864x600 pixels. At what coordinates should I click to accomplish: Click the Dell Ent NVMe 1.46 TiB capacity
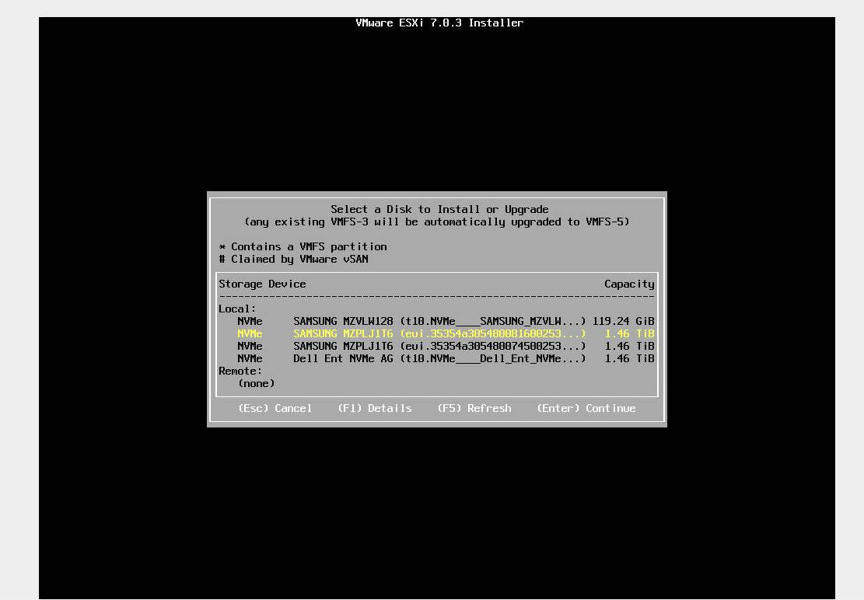pyautogui.click(x=629, y=358)
